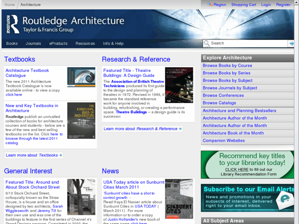Click arrow icon beside Research & Reference link
299x224 pixels.
[x=180, y=129]
